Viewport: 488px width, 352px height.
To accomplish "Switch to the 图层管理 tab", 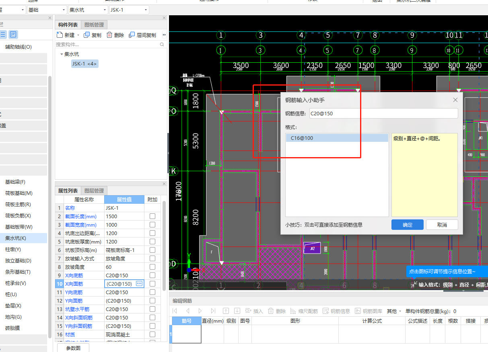I will pos(94,191).
